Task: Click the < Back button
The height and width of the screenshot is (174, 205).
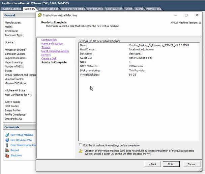Action: [x=153, y=164]
